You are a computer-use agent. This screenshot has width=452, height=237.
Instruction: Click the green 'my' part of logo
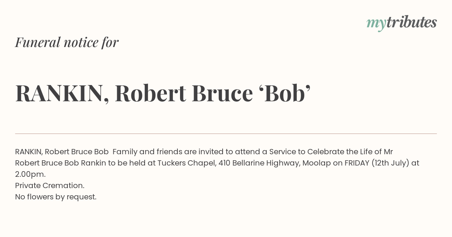point(376,24)
